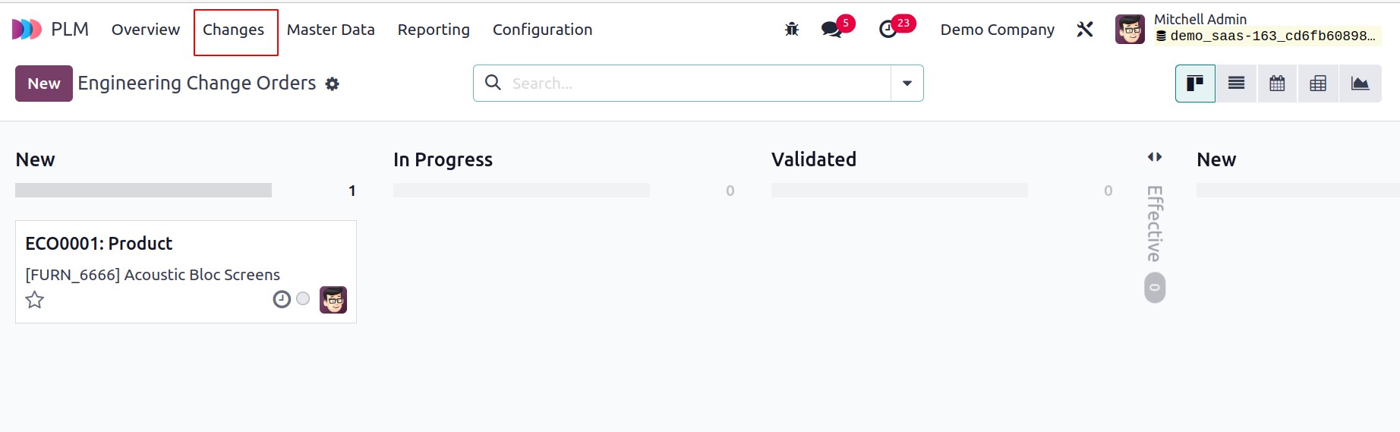The width and height of the screenshot is (1400, 432).
Task: Select the kanban view button
Action: click(1195, 84)
